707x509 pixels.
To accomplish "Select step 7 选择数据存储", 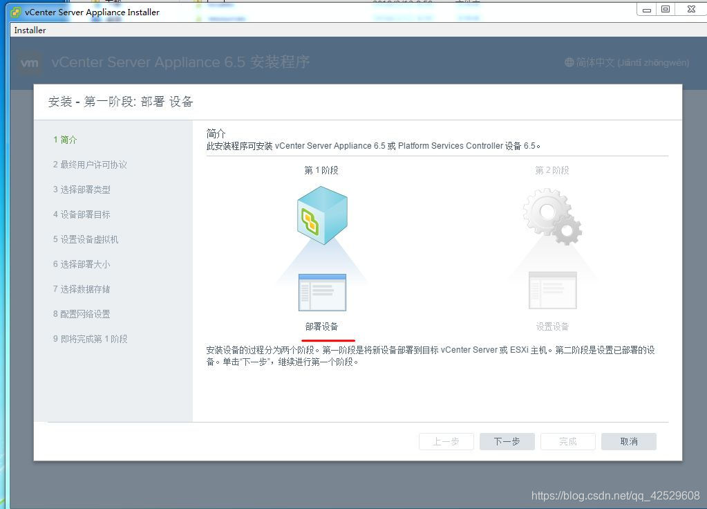I will 82,289.
